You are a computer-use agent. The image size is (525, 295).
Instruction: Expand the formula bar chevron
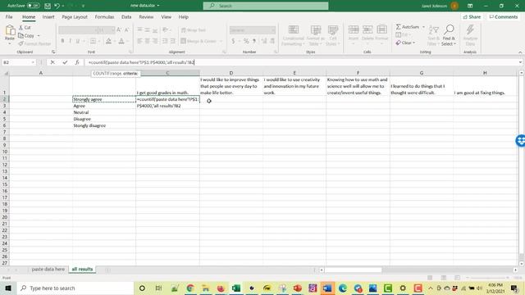[520, 62]
